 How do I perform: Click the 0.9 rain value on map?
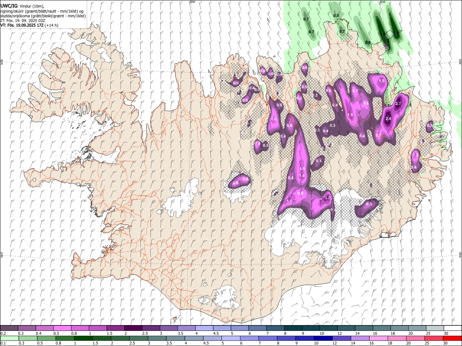pyautogui.click(x=368, y=43)
